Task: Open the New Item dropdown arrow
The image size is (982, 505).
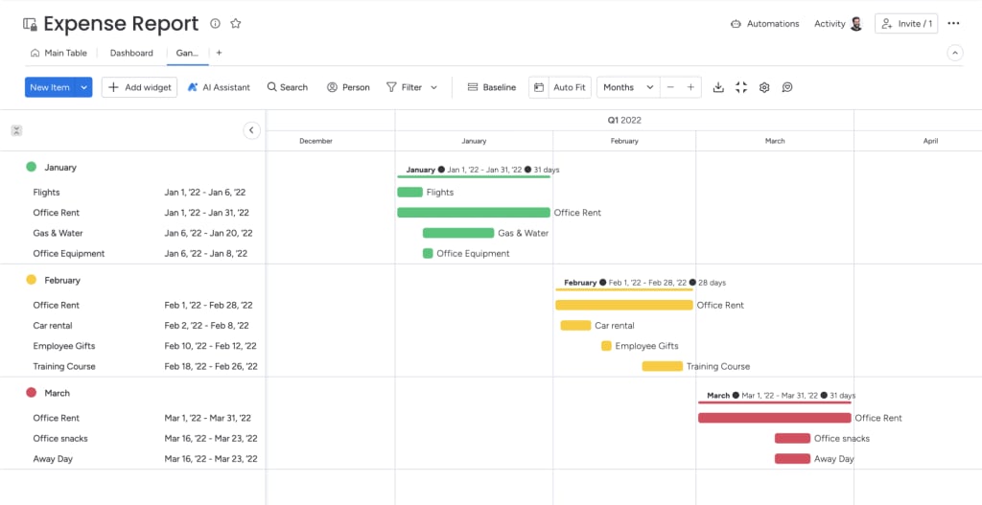Action: point(84,87)
